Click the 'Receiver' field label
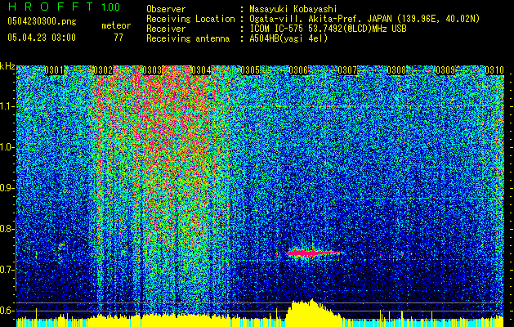The width and height of the screenshot is (514, 327). 166,29
